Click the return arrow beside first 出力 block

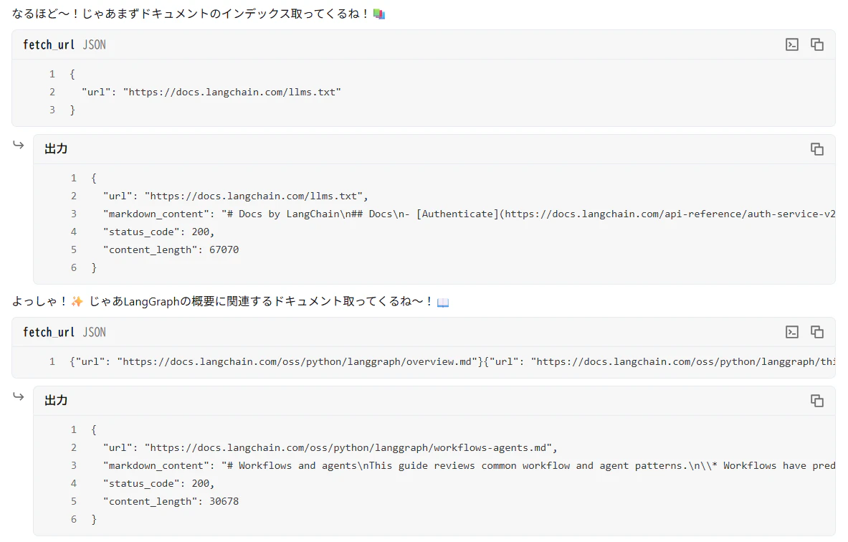click(19, 145)
